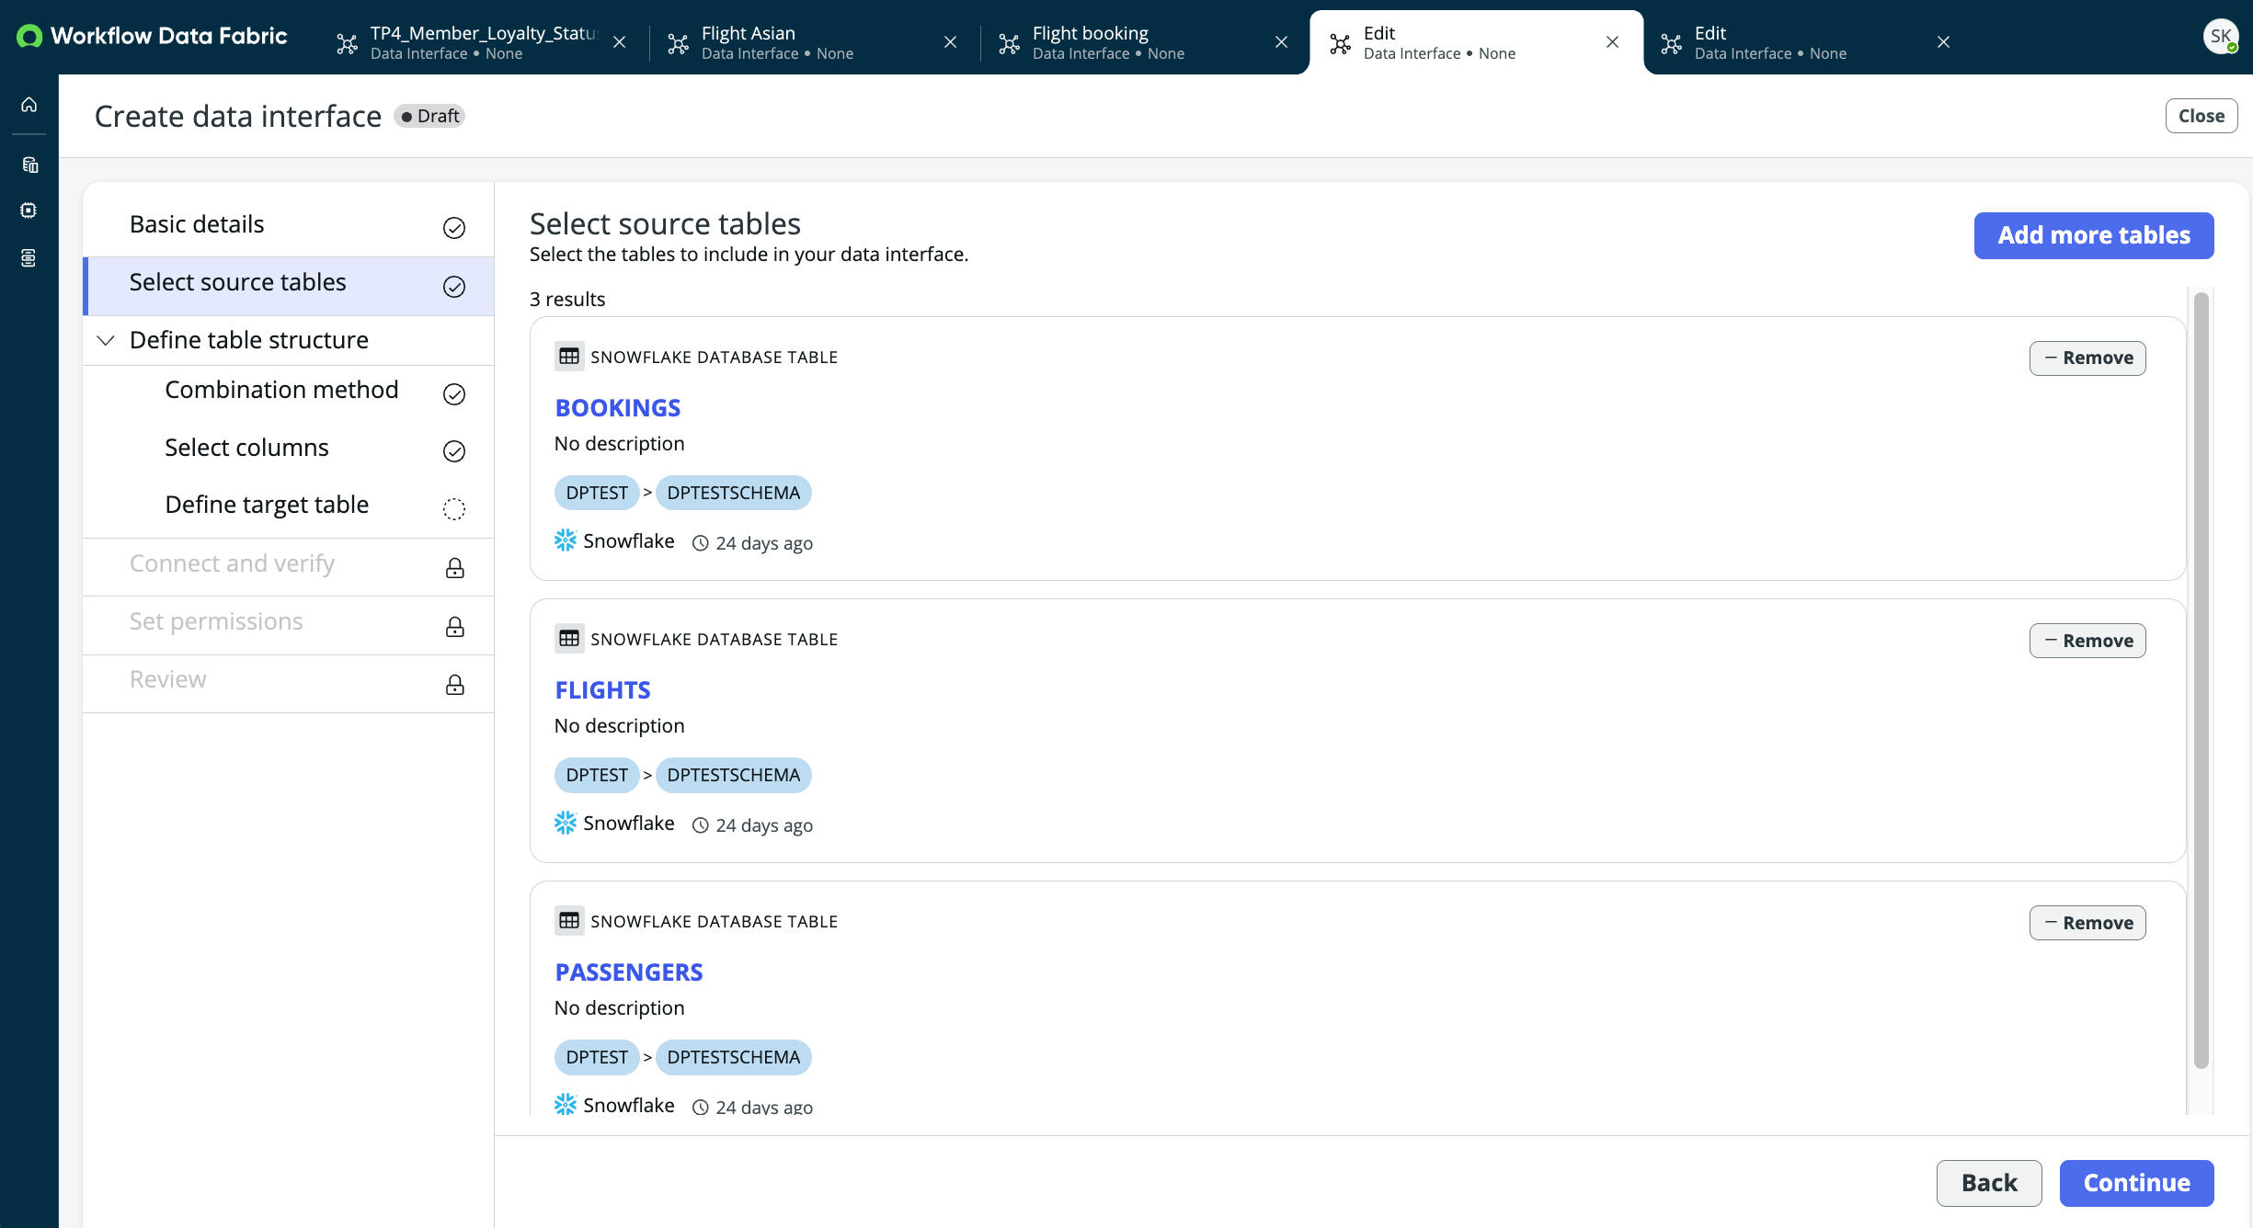Click the checkmark beside Combination method
This screenshot has height=1228, width=2253.
coord(454,394)
